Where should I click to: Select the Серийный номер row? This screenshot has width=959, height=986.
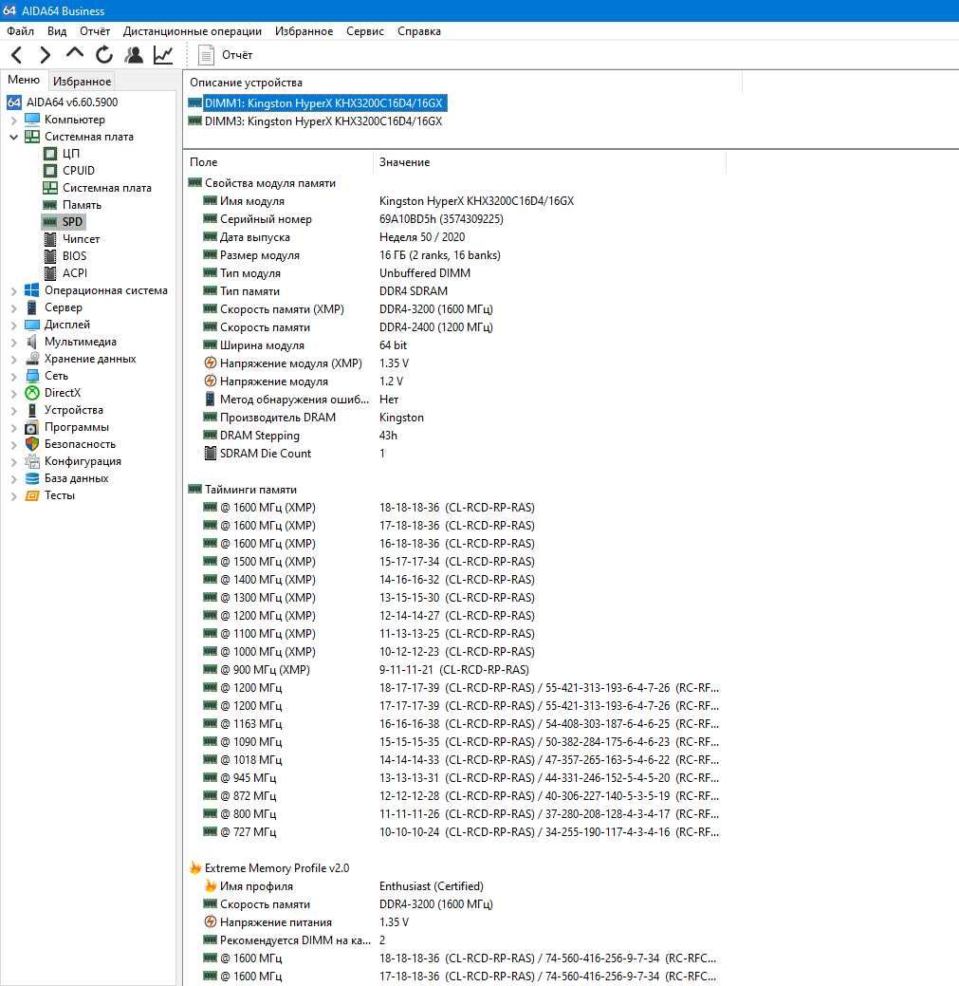[x=353, y=219]
